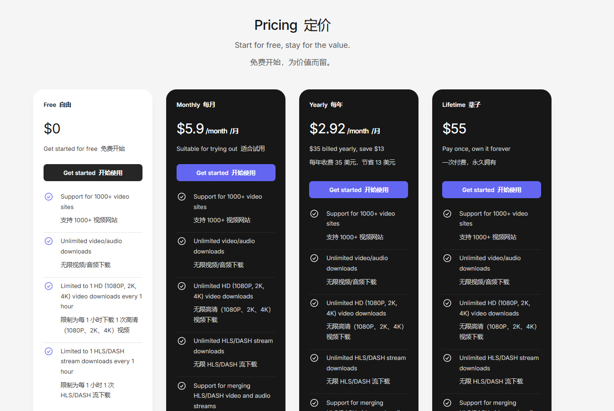
Task: Click Get started button on Monthly plan
Action: click(x=226, y=173)
